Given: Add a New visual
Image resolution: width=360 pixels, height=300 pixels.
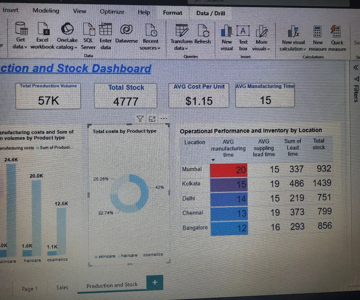Looking at the screenshot, I should coord(227,38).
